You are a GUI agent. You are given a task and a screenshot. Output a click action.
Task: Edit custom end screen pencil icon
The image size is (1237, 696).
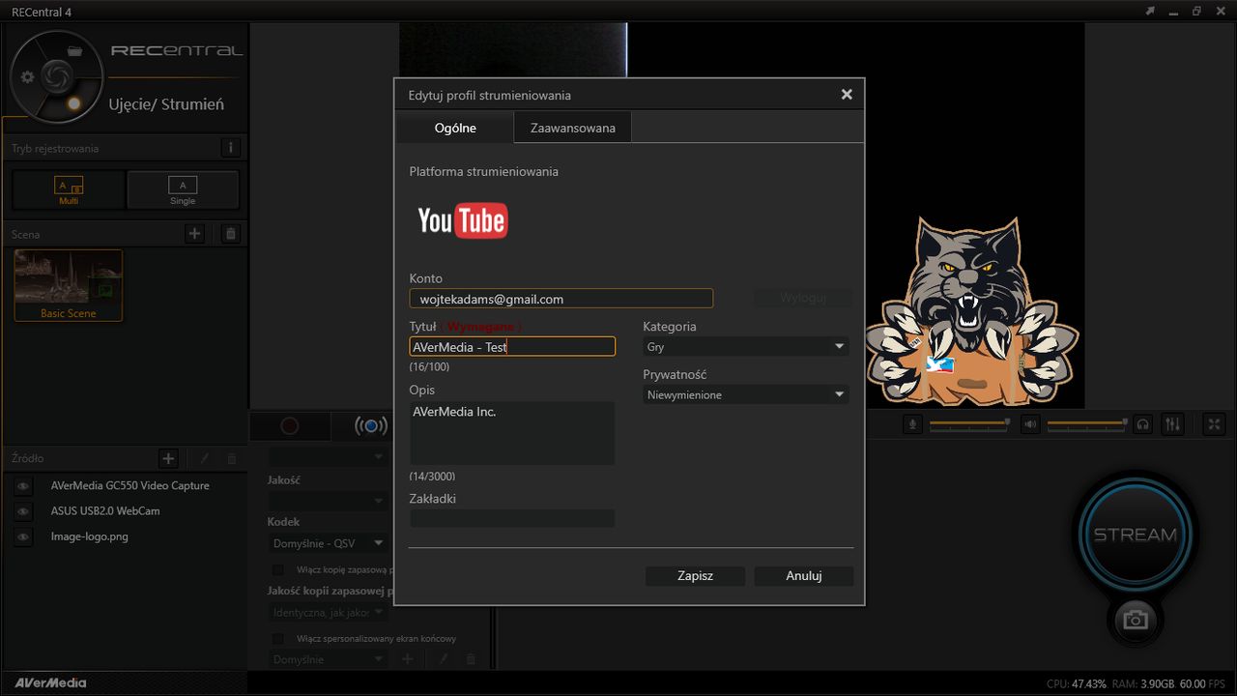click(445, 659)
